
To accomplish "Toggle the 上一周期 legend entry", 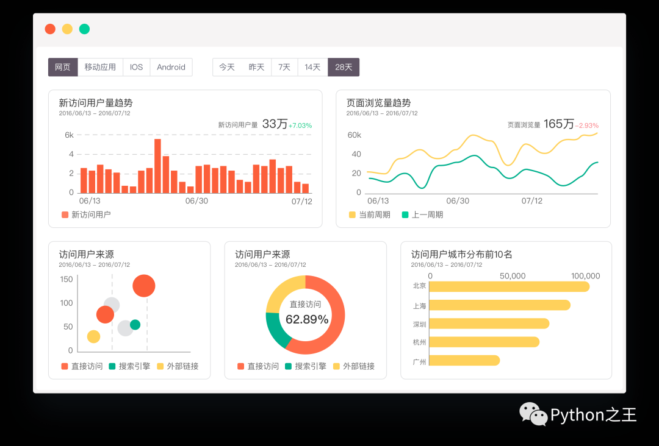I will point(422,215).
